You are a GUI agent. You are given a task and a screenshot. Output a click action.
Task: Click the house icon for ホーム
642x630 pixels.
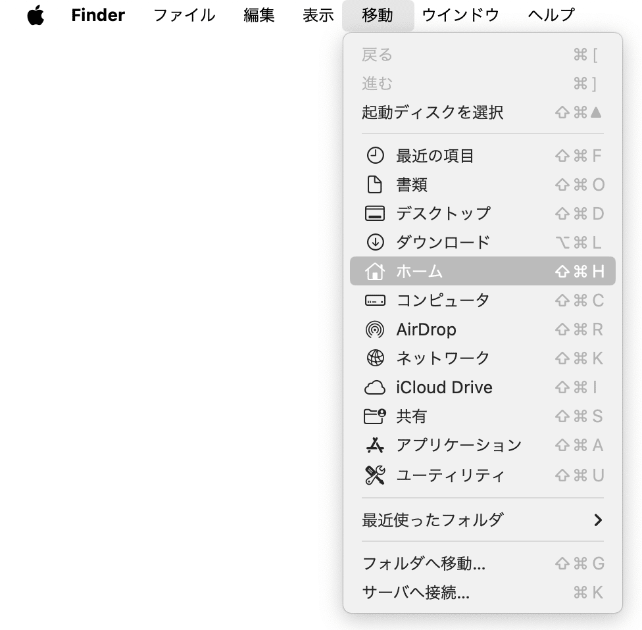coord(375,271)
